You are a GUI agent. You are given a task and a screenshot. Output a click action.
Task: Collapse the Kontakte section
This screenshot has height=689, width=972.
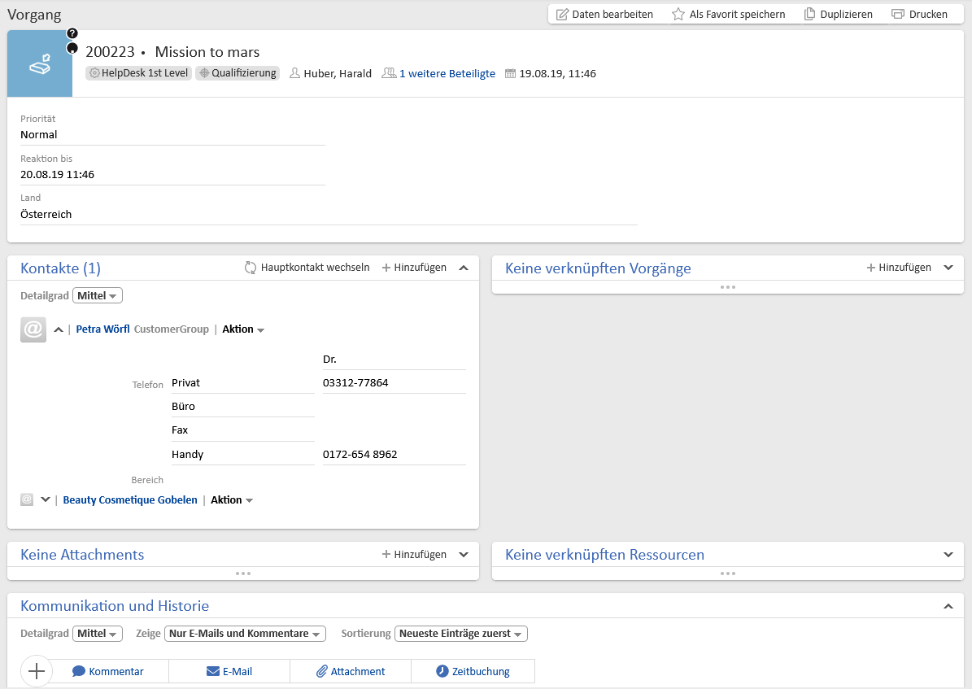click(x=464, y=268)
